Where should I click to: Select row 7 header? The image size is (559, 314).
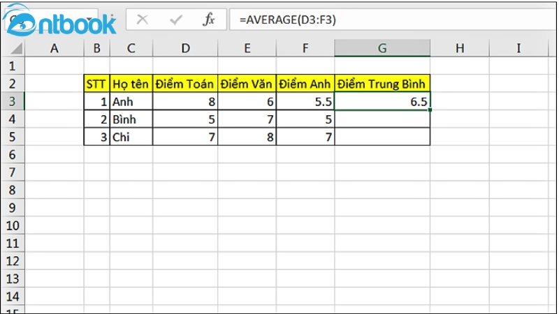click(13, 172)
